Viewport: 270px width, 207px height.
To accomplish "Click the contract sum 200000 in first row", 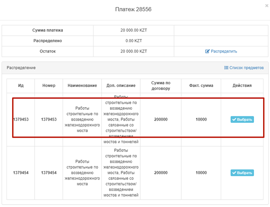I will tap(161, 119).
